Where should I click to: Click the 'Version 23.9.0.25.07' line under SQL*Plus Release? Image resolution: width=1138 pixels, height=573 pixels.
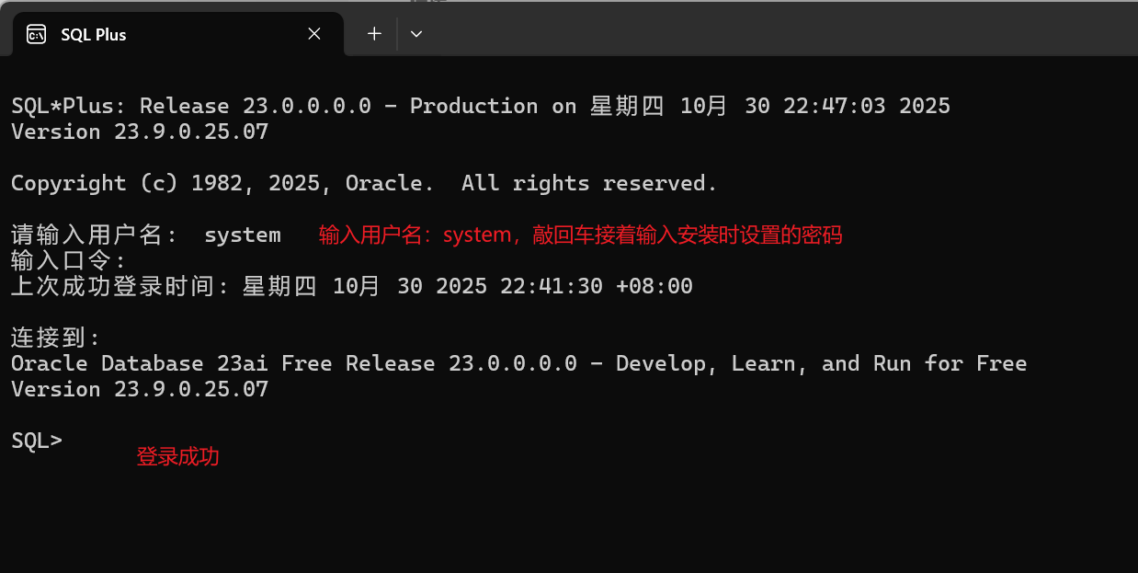(140, 132)
